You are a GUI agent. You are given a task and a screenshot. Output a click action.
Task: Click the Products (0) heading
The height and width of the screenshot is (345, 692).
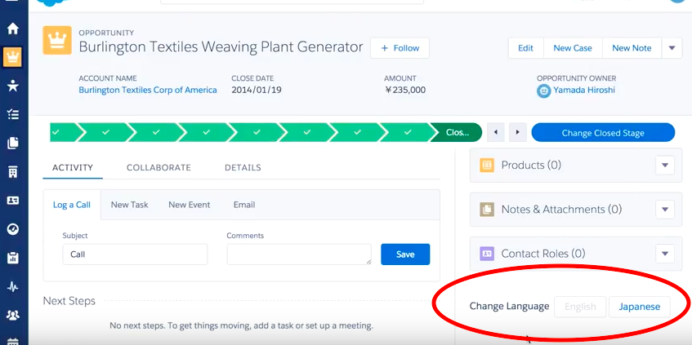tap(531, 166)
